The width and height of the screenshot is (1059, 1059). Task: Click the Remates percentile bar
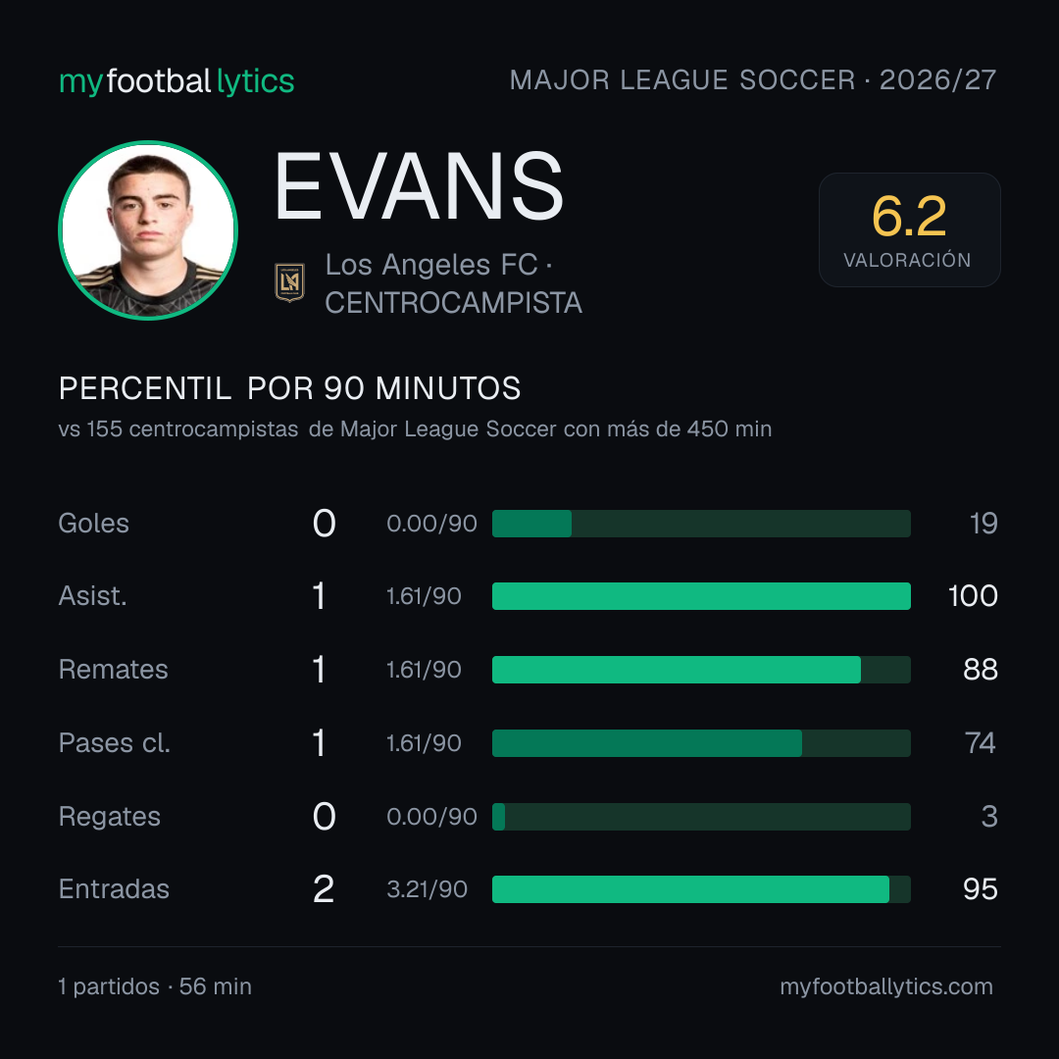click(701, 670)
